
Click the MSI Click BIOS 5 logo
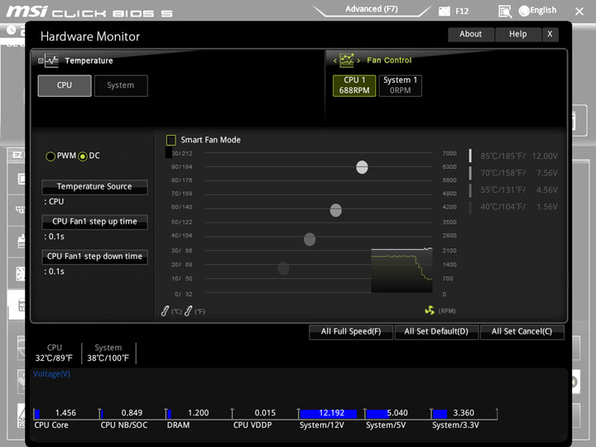coord(89,12)
